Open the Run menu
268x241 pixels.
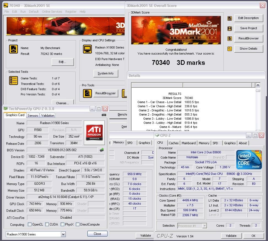click(23, 12)
